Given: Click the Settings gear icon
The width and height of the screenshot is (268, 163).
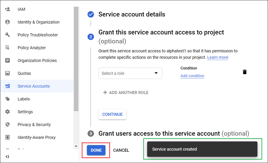Looking at the screenshot, I should tap(7, 112).
